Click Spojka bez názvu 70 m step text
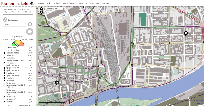 tap(13, 70)
